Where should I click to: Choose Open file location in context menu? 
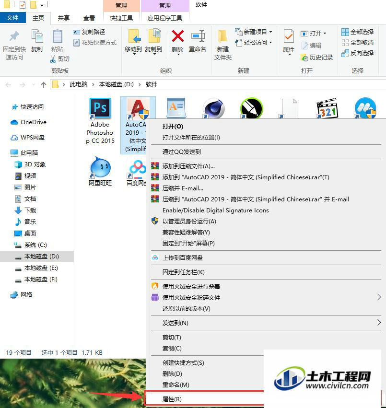click(266, 138)
